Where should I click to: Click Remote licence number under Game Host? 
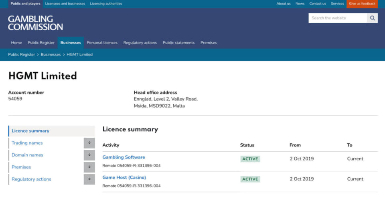coord(132,186)
